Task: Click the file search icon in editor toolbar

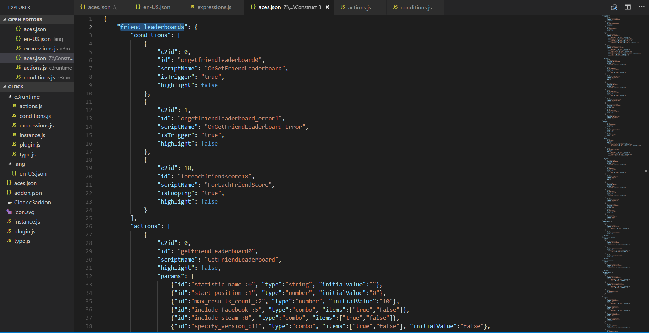Action: [614, 7]
